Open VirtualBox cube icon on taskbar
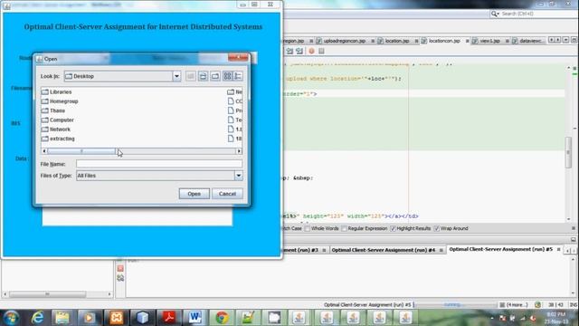The image size is (579, 326). (143, 318)
